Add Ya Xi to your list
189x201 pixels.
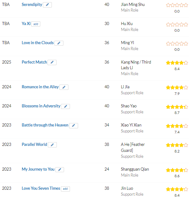pos(36,24)
